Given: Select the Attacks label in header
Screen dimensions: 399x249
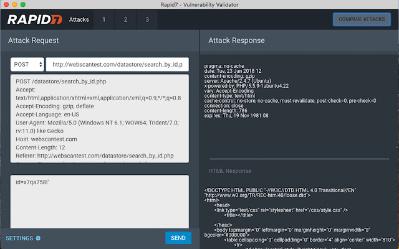Looking at the screenshot, I should (x=79, y=19).
